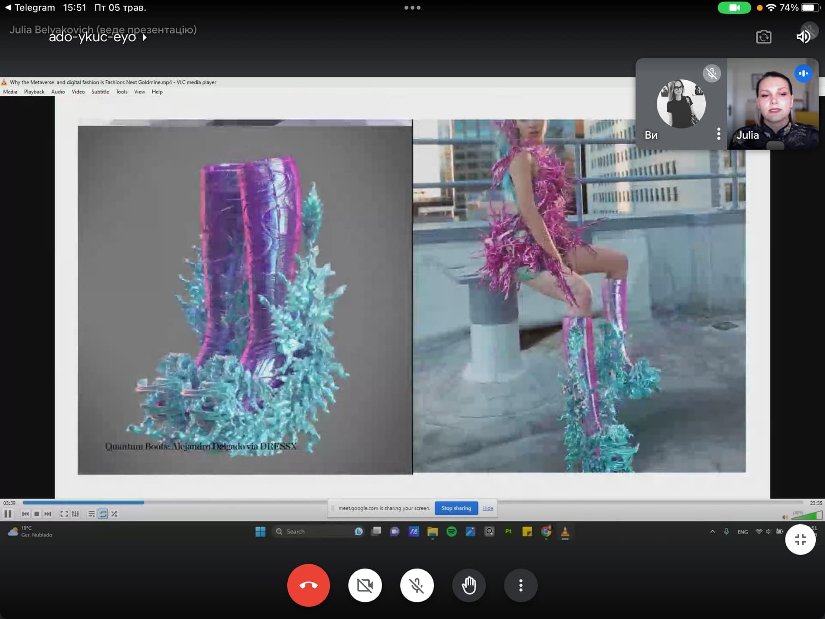Open taskbar volume tray icon
Viewport: 825px width, 619px height.
point(769,532)
